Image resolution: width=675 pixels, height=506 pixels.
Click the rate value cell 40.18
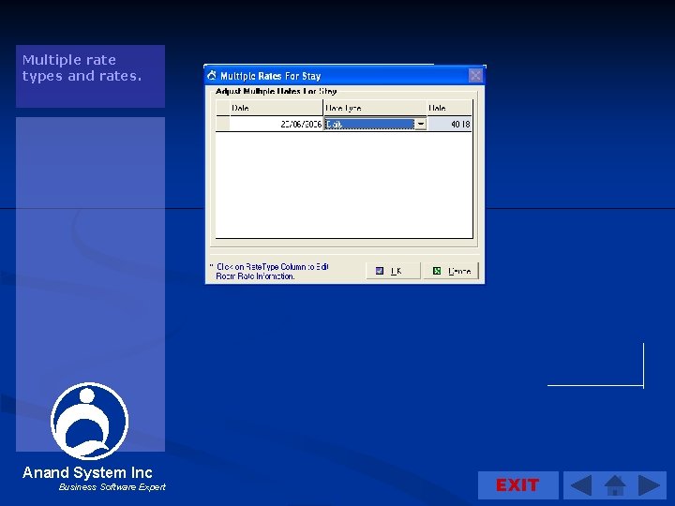click(450, 125)
